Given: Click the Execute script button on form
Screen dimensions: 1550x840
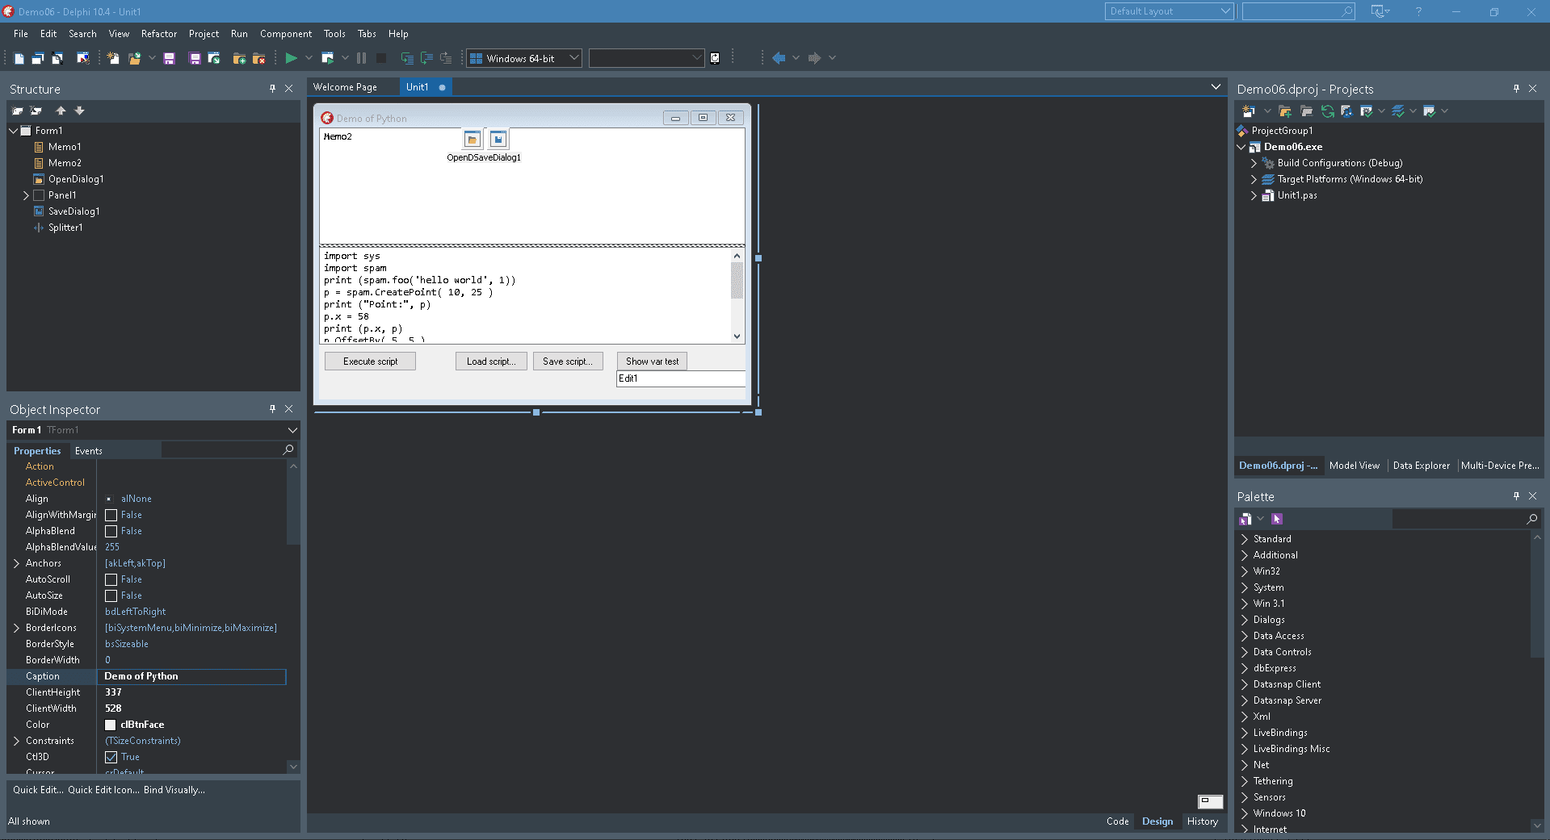Looking at the screenshot, I should [370, 361].
